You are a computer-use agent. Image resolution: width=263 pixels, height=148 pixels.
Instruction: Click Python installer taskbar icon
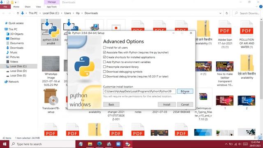[128, 144]
